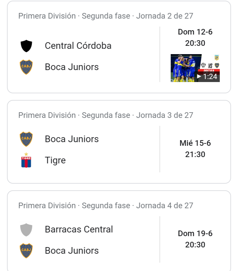Click the Mié 15-6 21:30 match time

tap(195, 149)
